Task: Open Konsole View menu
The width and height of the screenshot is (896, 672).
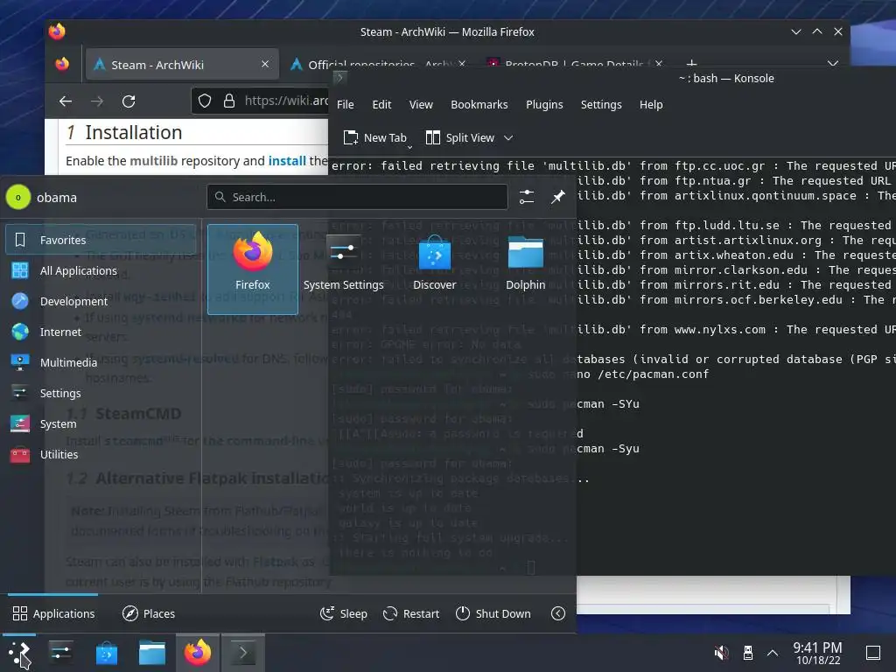Action: coord(421,105)
